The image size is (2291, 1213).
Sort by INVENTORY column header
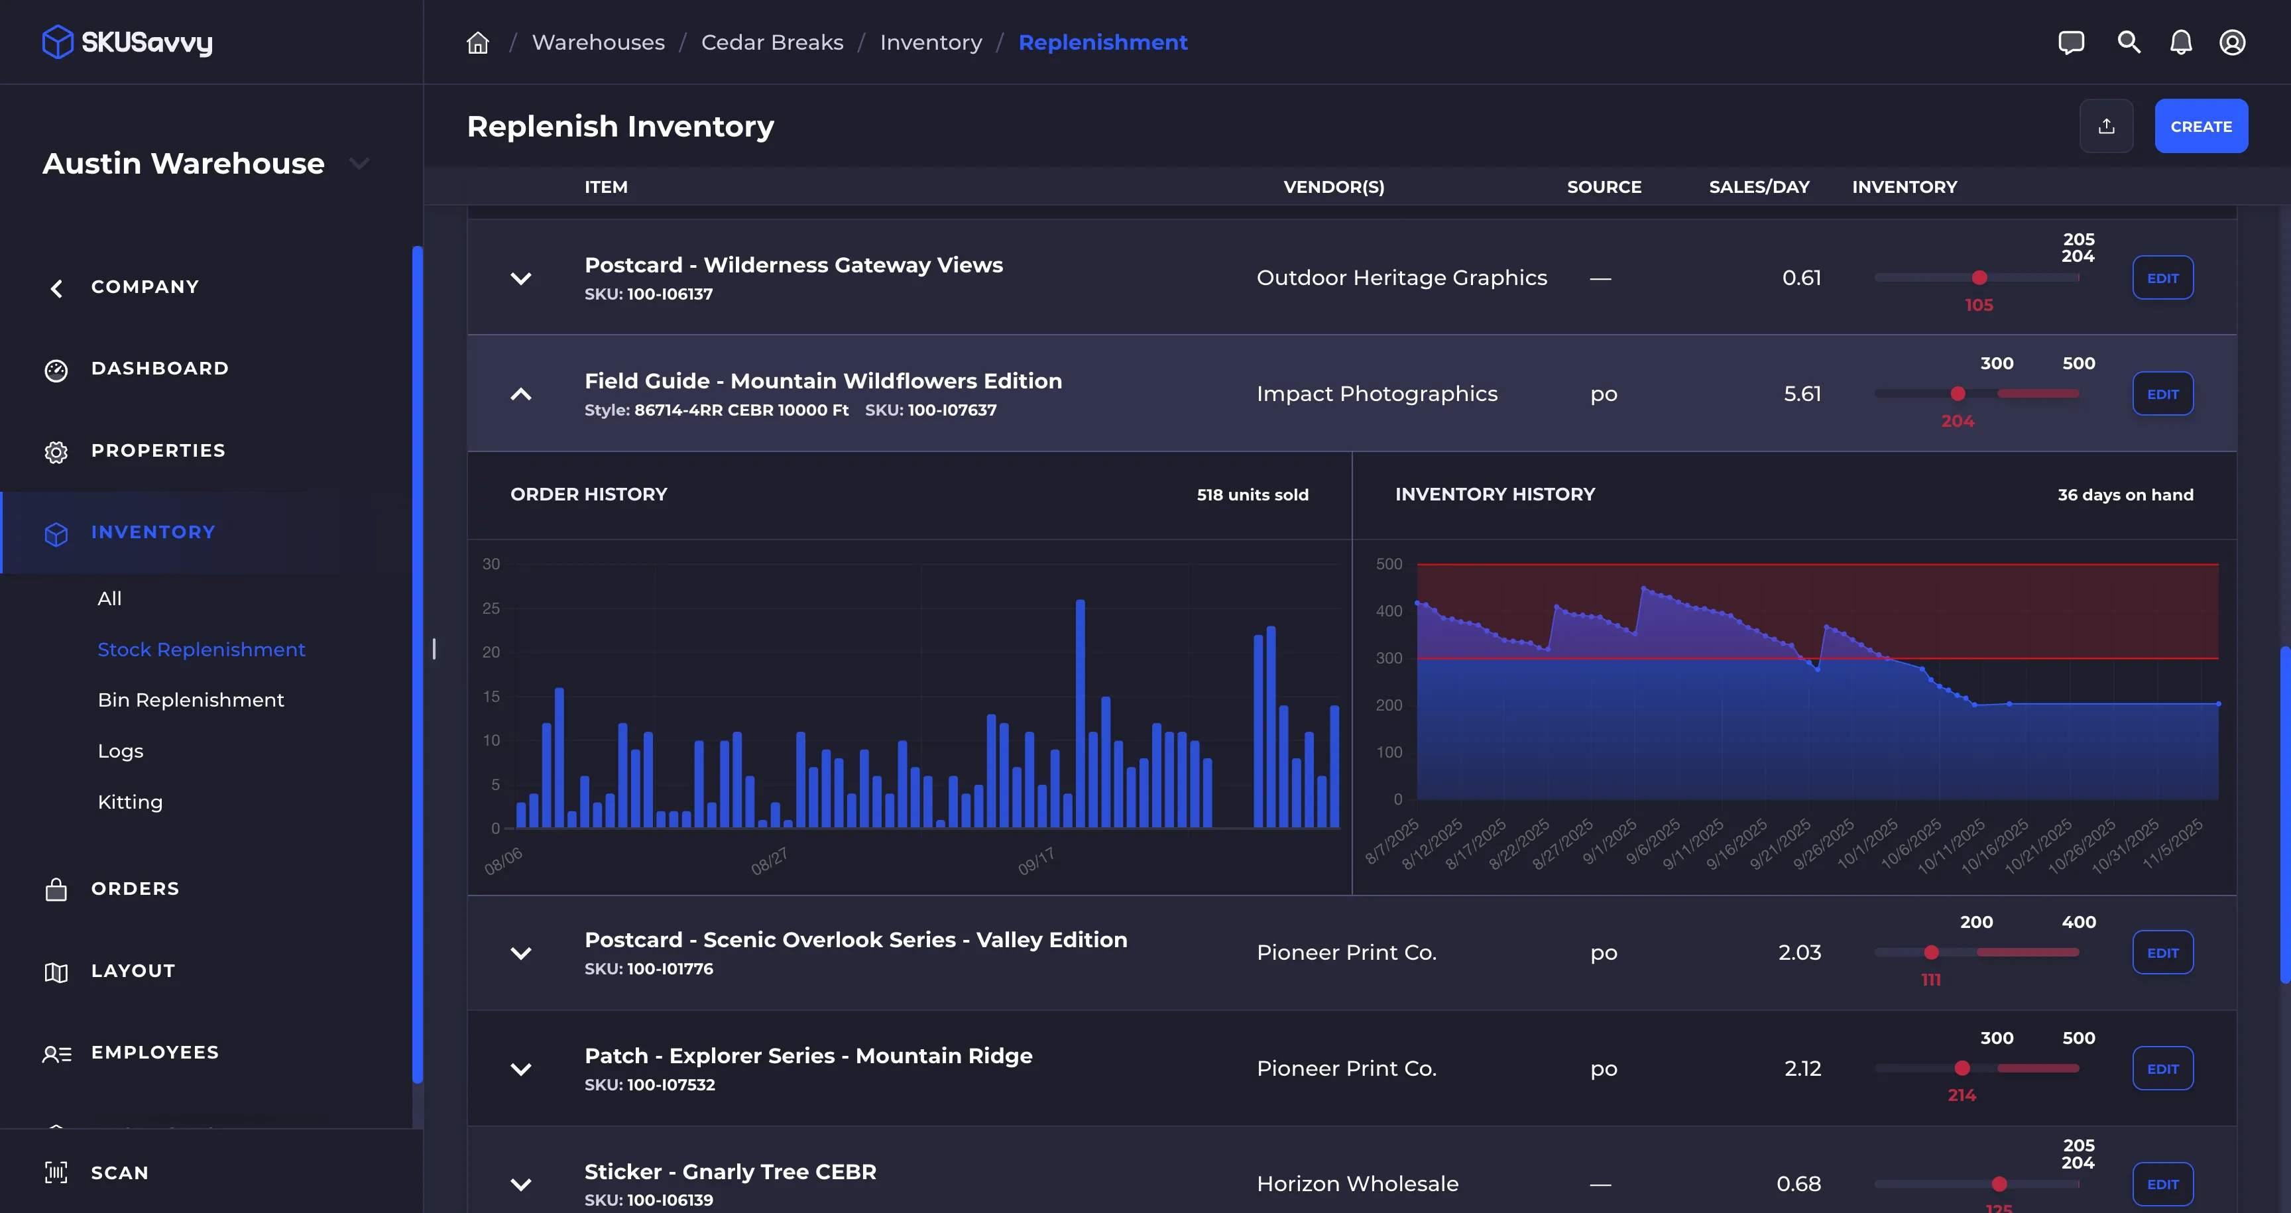pos(1904,187)
